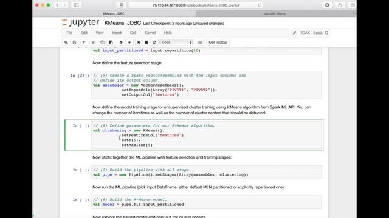
Task: Open keyboard shortcuts palette icon
Action: coord(200,42)
